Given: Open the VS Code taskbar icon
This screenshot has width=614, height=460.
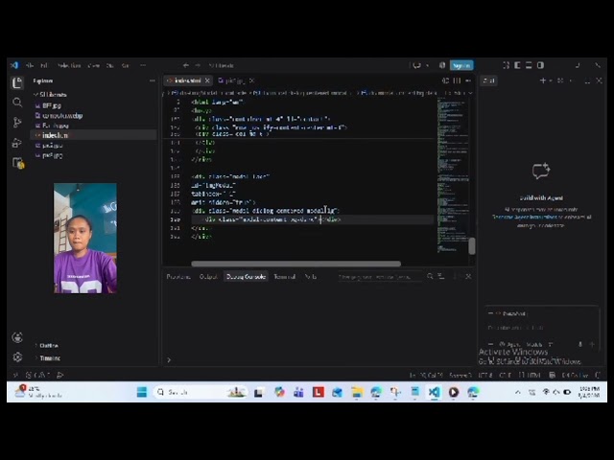Looking at the screenshot, I should (x=434, y=392).
